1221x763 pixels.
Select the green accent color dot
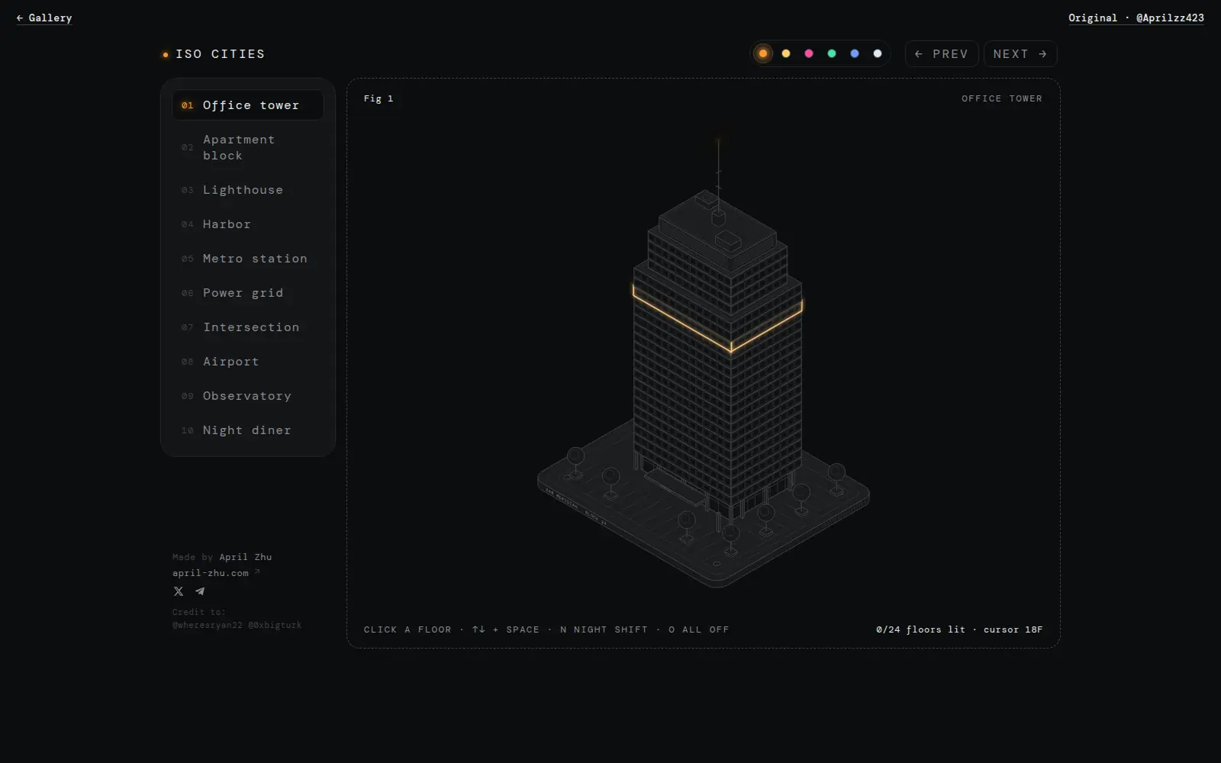pyautogui.click(x=832, y=53)
